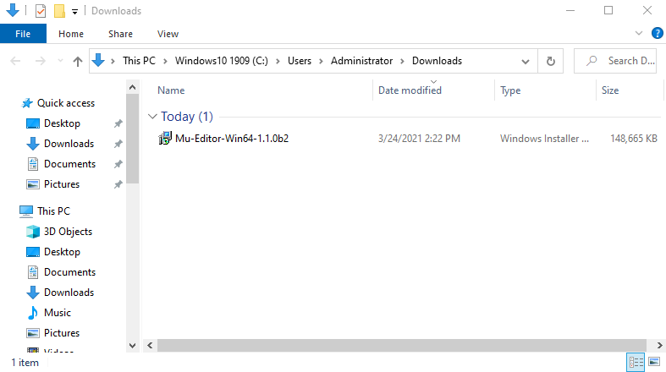Image resolution: width=666 pixels, height=372 pixels.
Task: Click the Properties quick access toolbar icon
Action: (41, 11)
